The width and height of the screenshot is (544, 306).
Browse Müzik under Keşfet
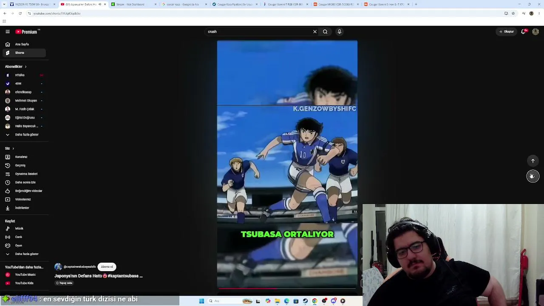tap(24, 229)
